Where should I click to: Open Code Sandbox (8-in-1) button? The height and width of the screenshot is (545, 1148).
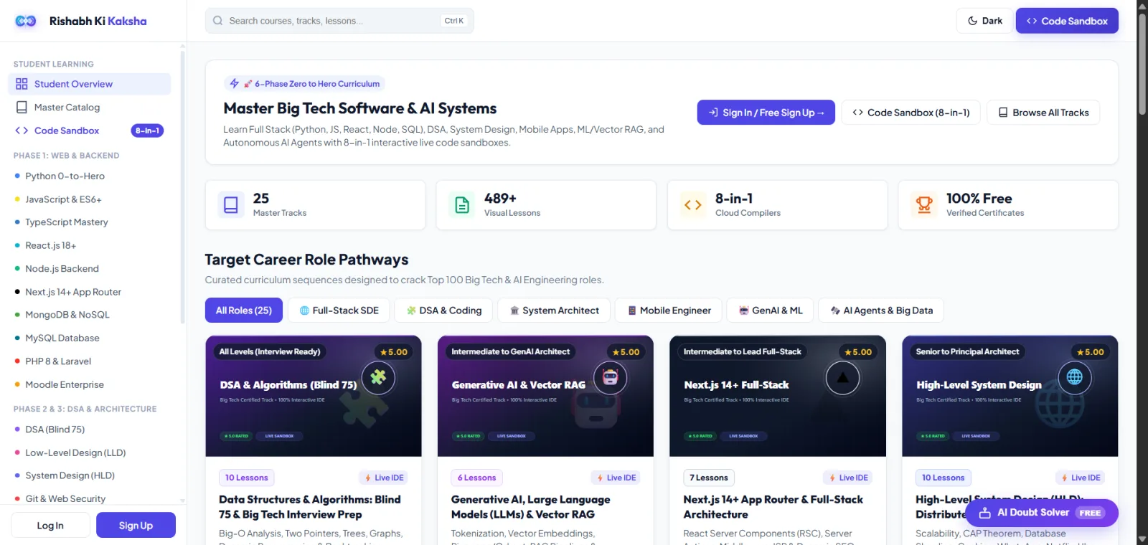click(x=911, y=113)
